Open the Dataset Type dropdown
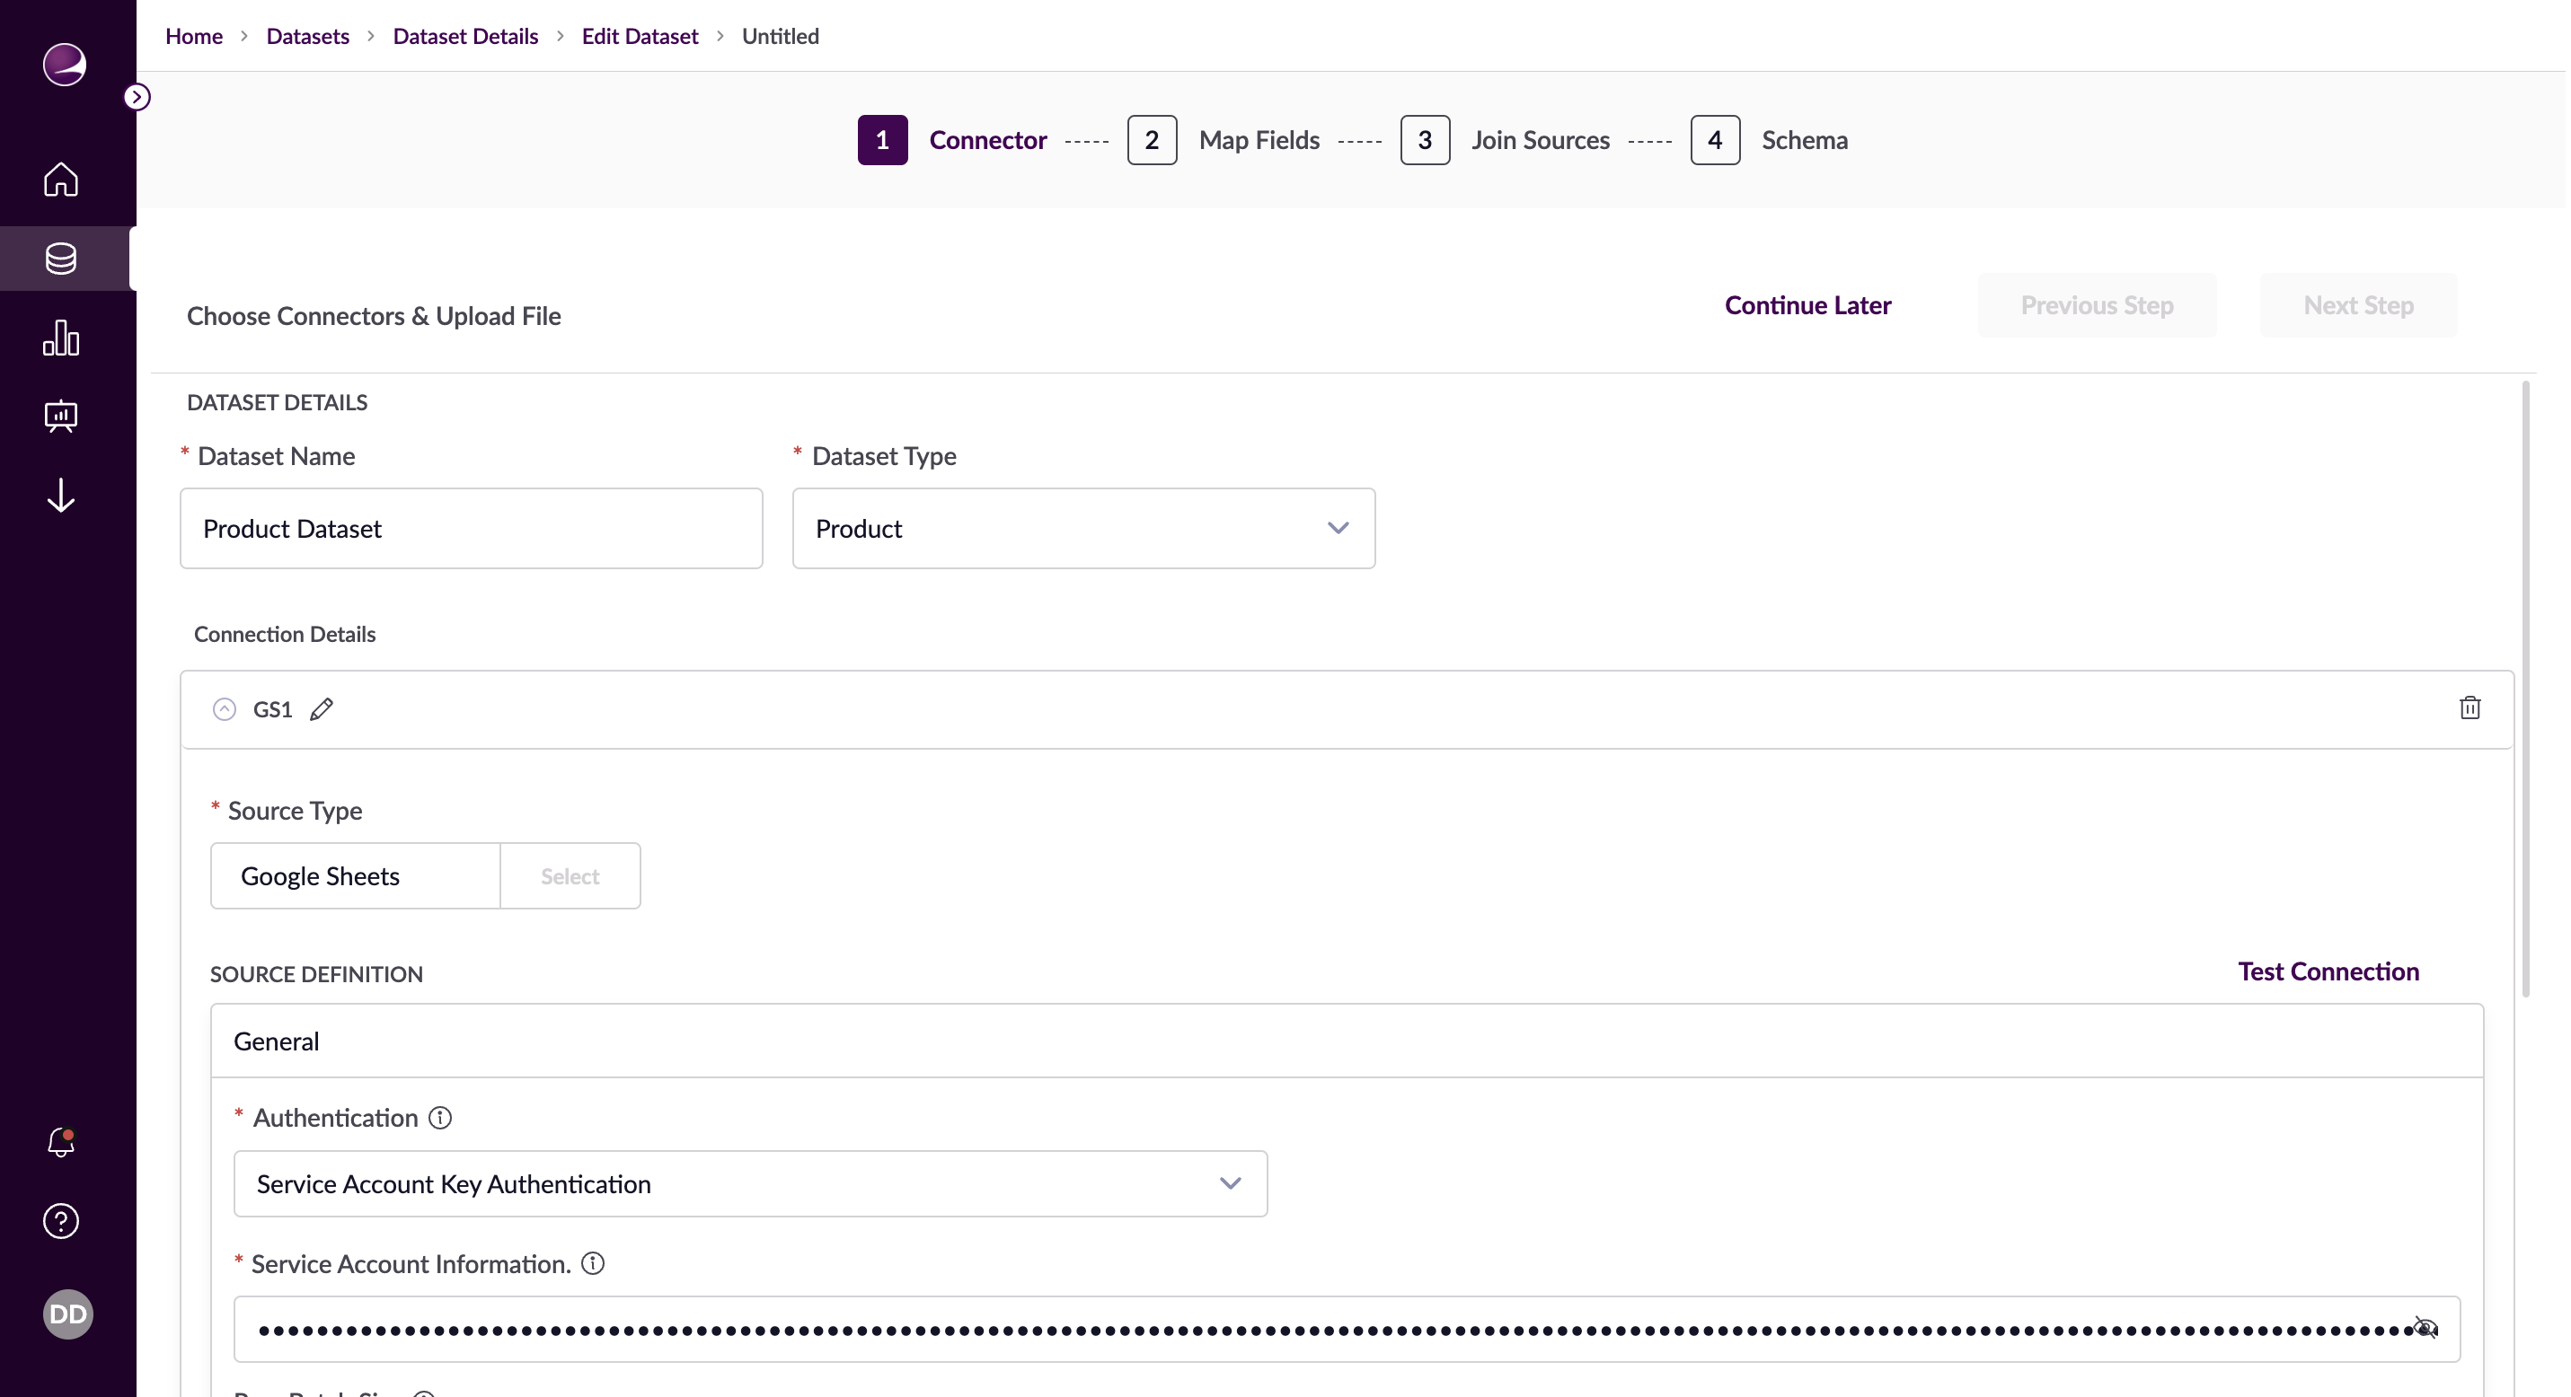Image resolution: width=2571 pixels, height=1397 pixels. click(1082, 529)
